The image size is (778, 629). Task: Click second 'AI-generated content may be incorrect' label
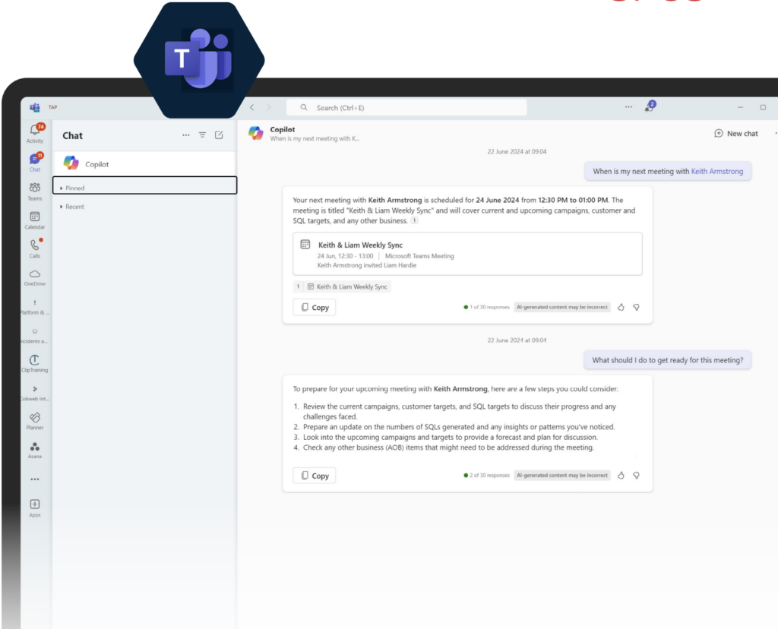coord(561,476)
